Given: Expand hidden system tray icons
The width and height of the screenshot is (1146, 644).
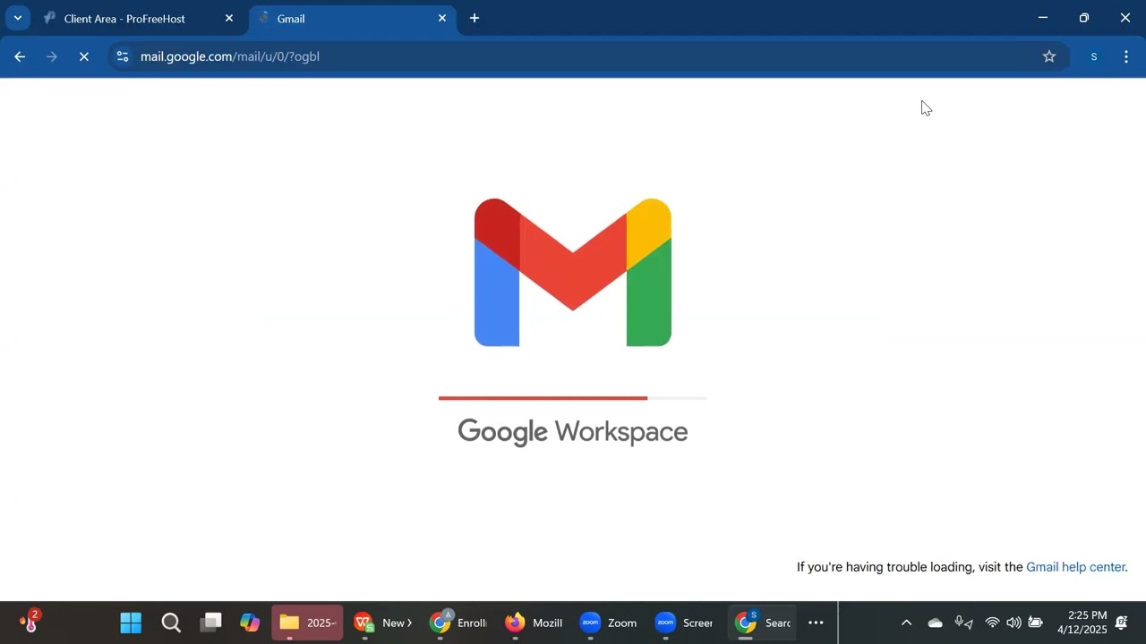Looking at the screenshot, I should (x=906, y=623).
